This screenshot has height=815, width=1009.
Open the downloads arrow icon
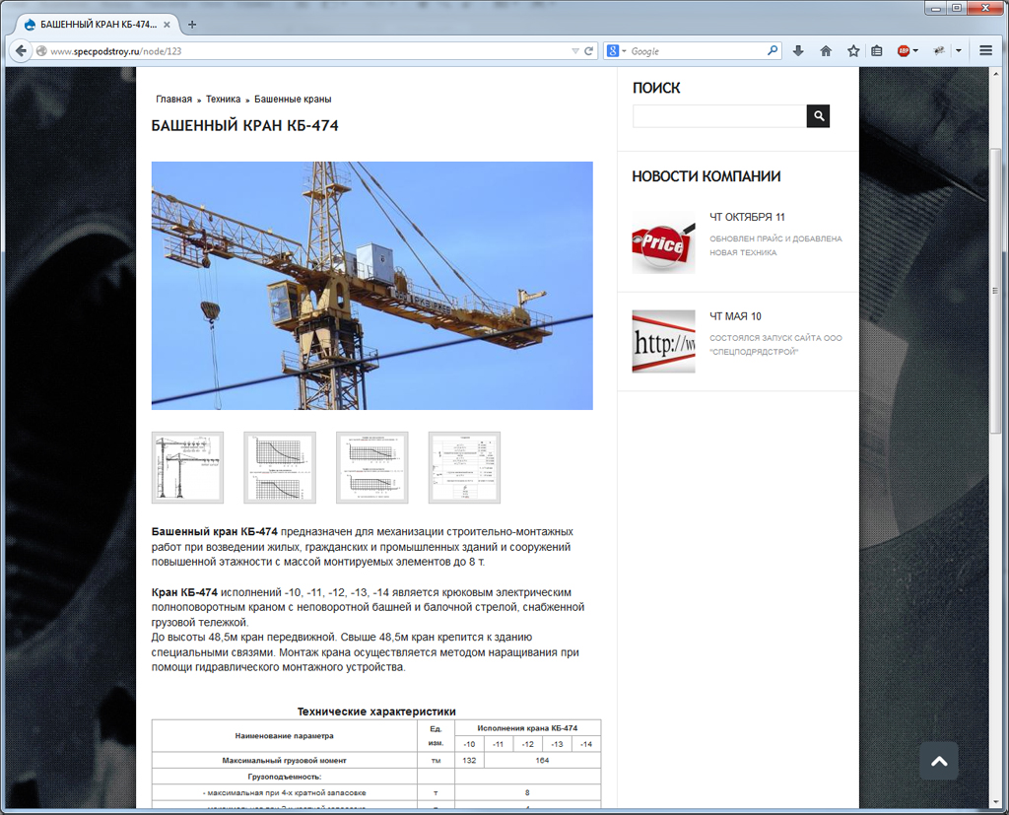tap(798, 51)
